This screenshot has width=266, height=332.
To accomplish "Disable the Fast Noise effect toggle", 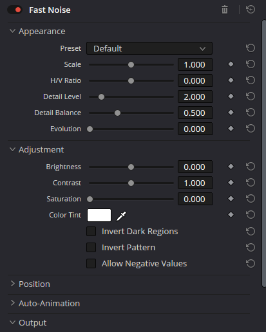I will (15, 10).
